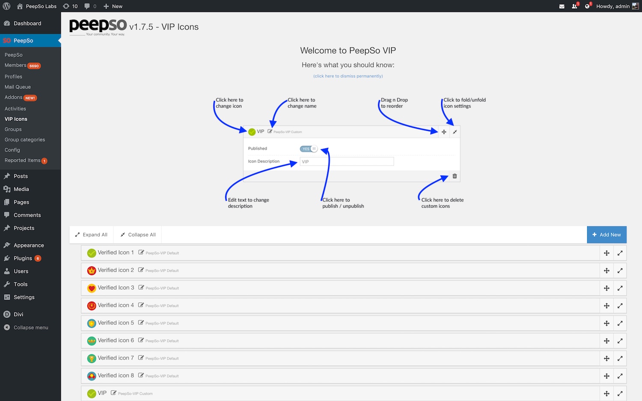
Task: Open the updates icon showing 10
Action: pyautogui.click(x=70, y=6)
